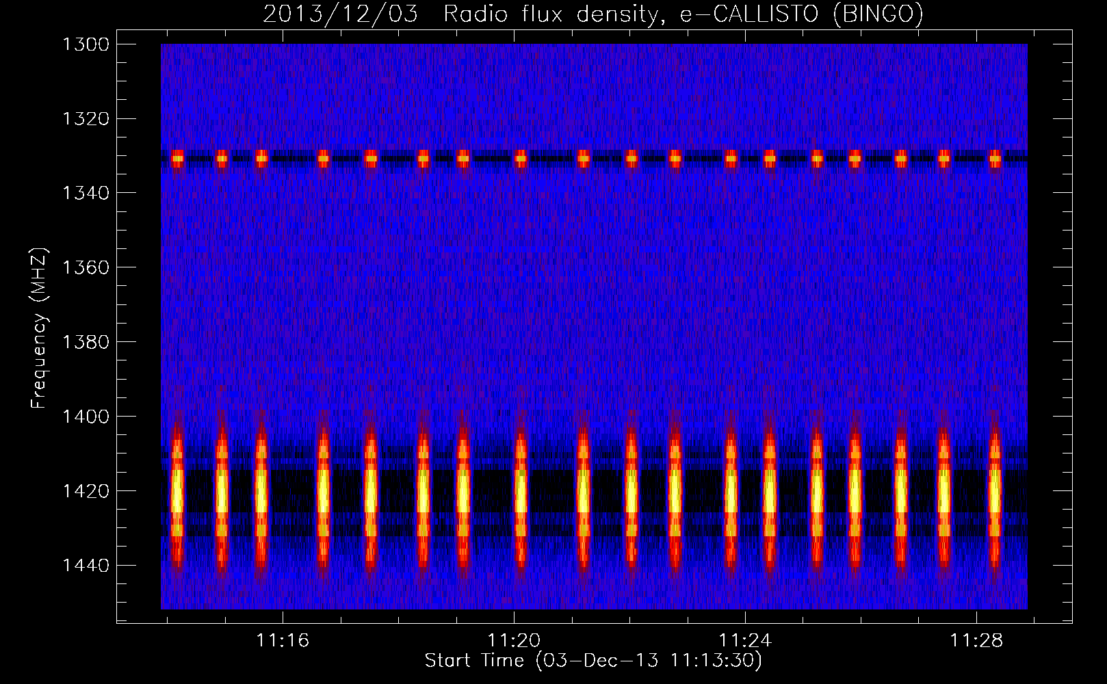Screen dimensions: 1107x684
Task: Click the 11:24 time axis label
Action: click(745, 641)
